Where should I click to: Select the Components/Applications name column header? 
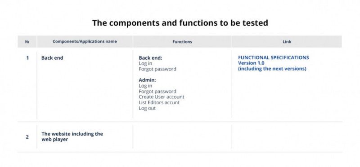pos(85,41)
